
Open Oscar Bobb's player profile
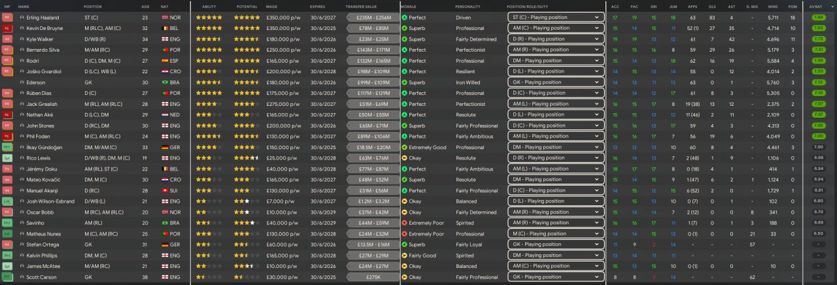point(39,212)
